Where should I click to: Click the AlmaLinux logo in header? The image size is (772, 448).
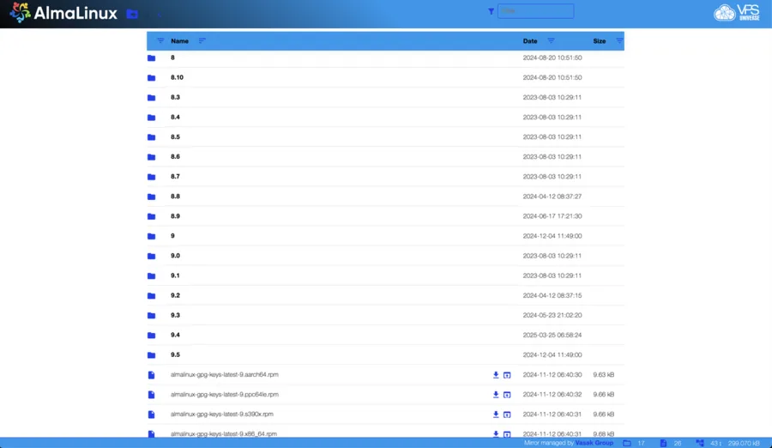63,13
